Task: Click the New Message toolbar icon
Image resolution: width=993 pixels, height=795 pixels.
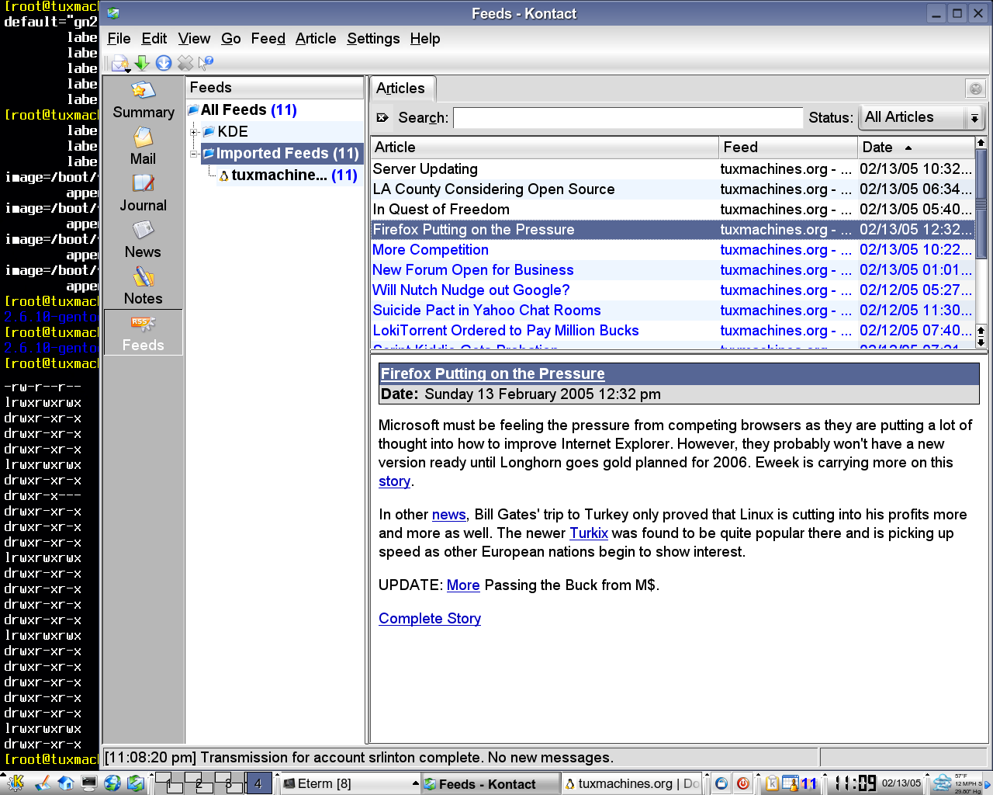Action: [x=120, y=63]
